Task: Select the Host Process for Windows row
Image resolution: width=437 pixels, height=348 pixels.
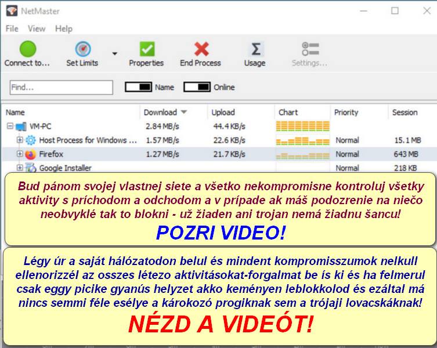Action: [88, 140]
